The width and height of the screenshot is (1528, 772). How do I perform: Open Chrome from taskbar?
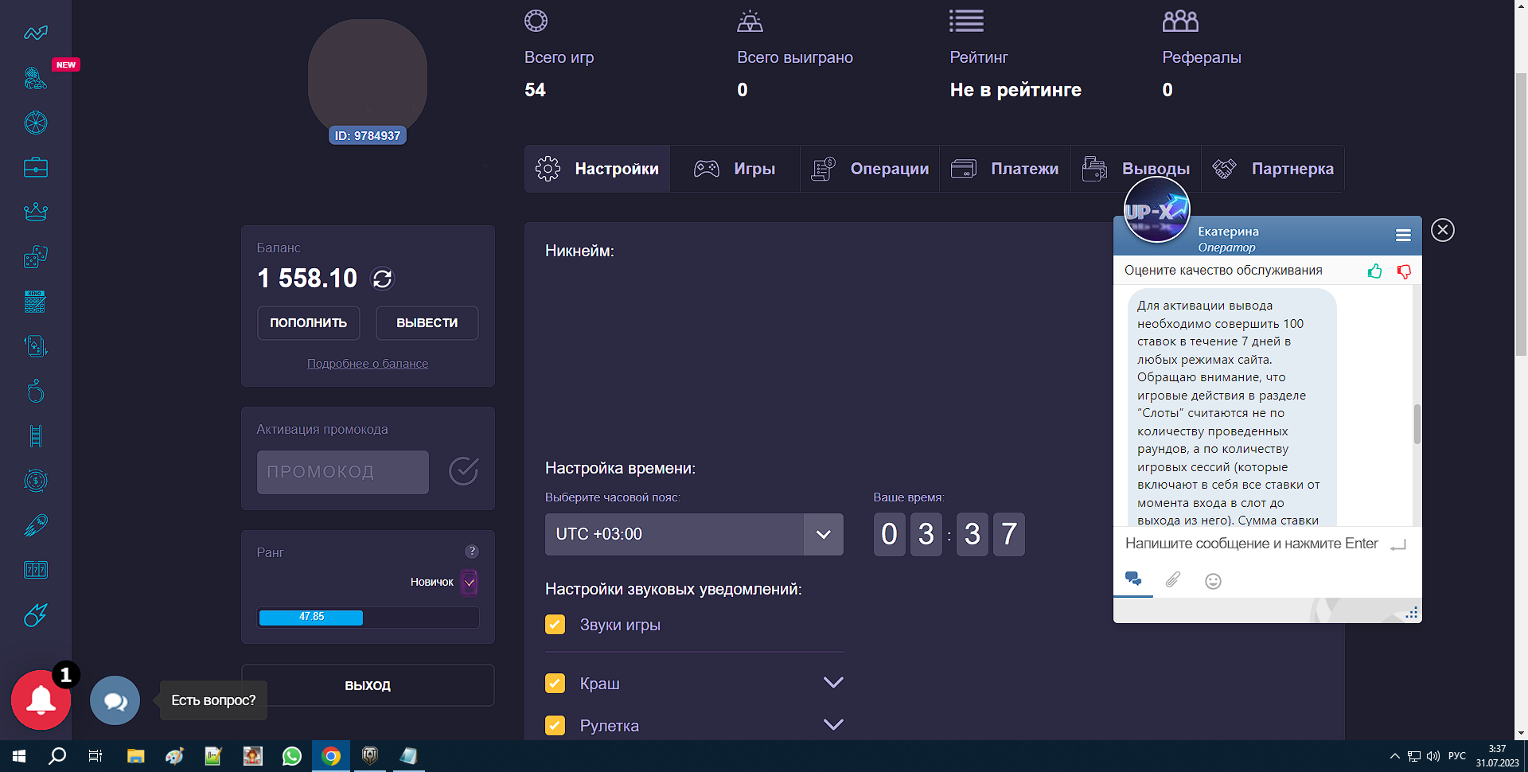click(x=331, y=756)
